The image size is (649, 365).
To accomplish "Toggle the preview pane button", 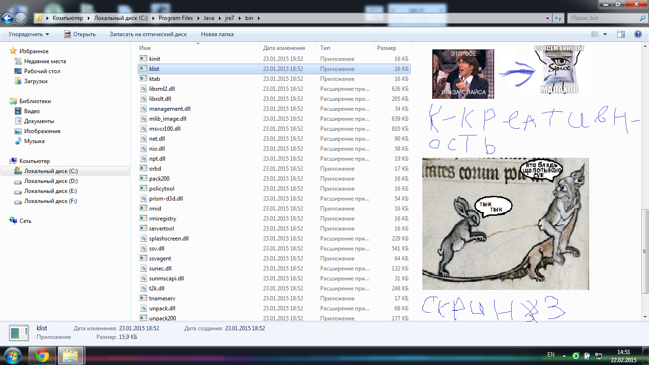I will tap(620, 34).
